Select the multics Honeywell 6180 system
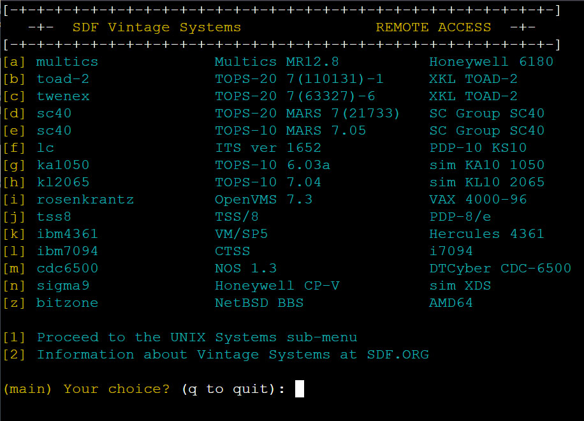The height and width of the screenshot is (421, 584). pos(67,61)
